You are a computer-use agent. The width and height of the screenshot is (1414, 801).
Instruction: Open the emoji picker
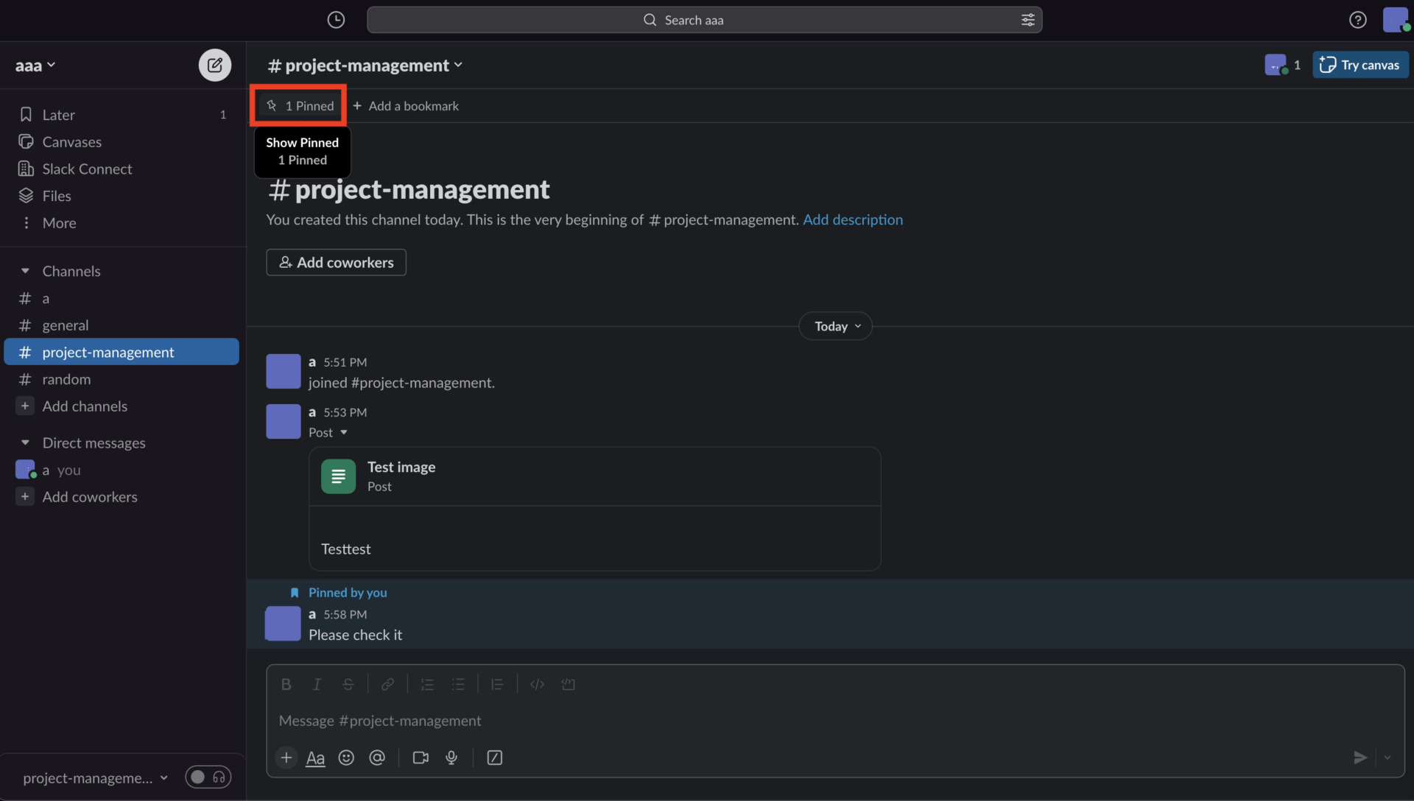pos(346,758)
